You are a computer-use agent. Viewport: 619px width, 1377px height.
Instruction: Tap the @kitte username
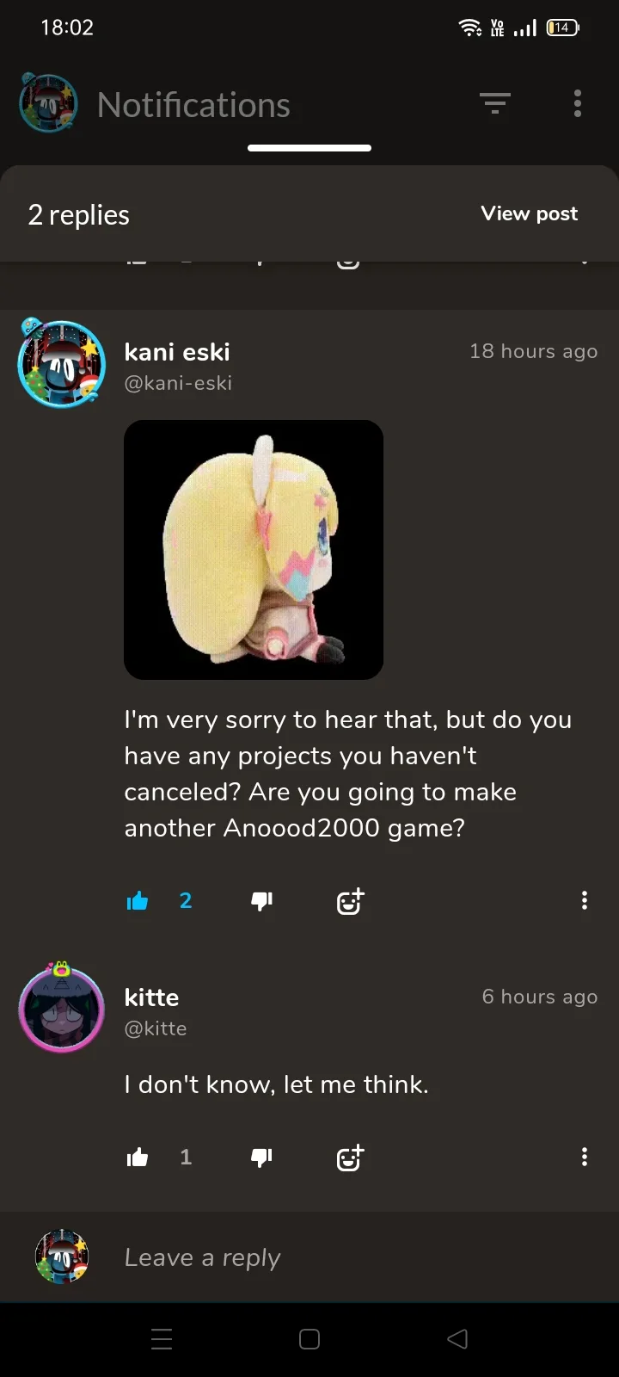(x=156, y=1028)
